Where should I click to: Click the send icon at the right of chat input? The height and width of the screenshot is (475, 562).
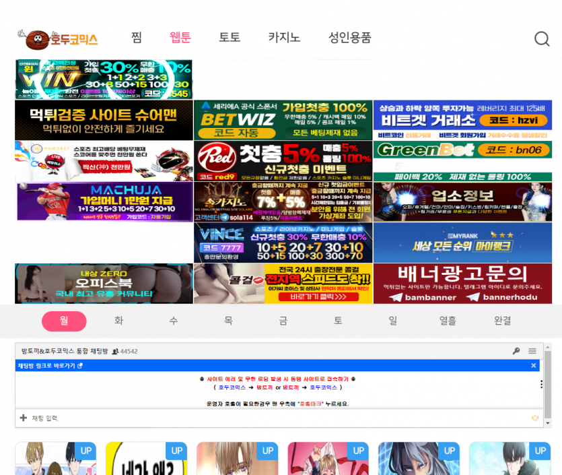click(x=534, y=416)
